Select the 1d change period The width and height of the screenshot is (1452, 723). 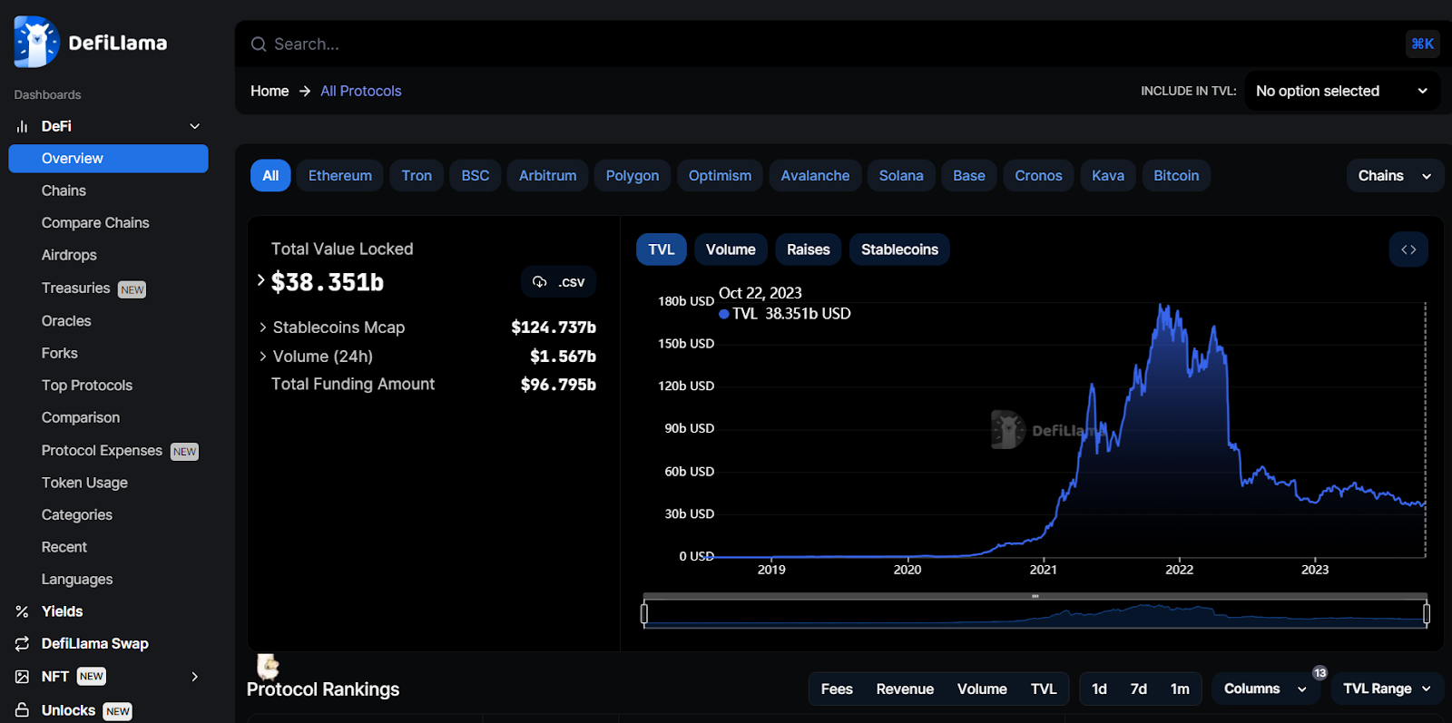[x=1099, y=689]
